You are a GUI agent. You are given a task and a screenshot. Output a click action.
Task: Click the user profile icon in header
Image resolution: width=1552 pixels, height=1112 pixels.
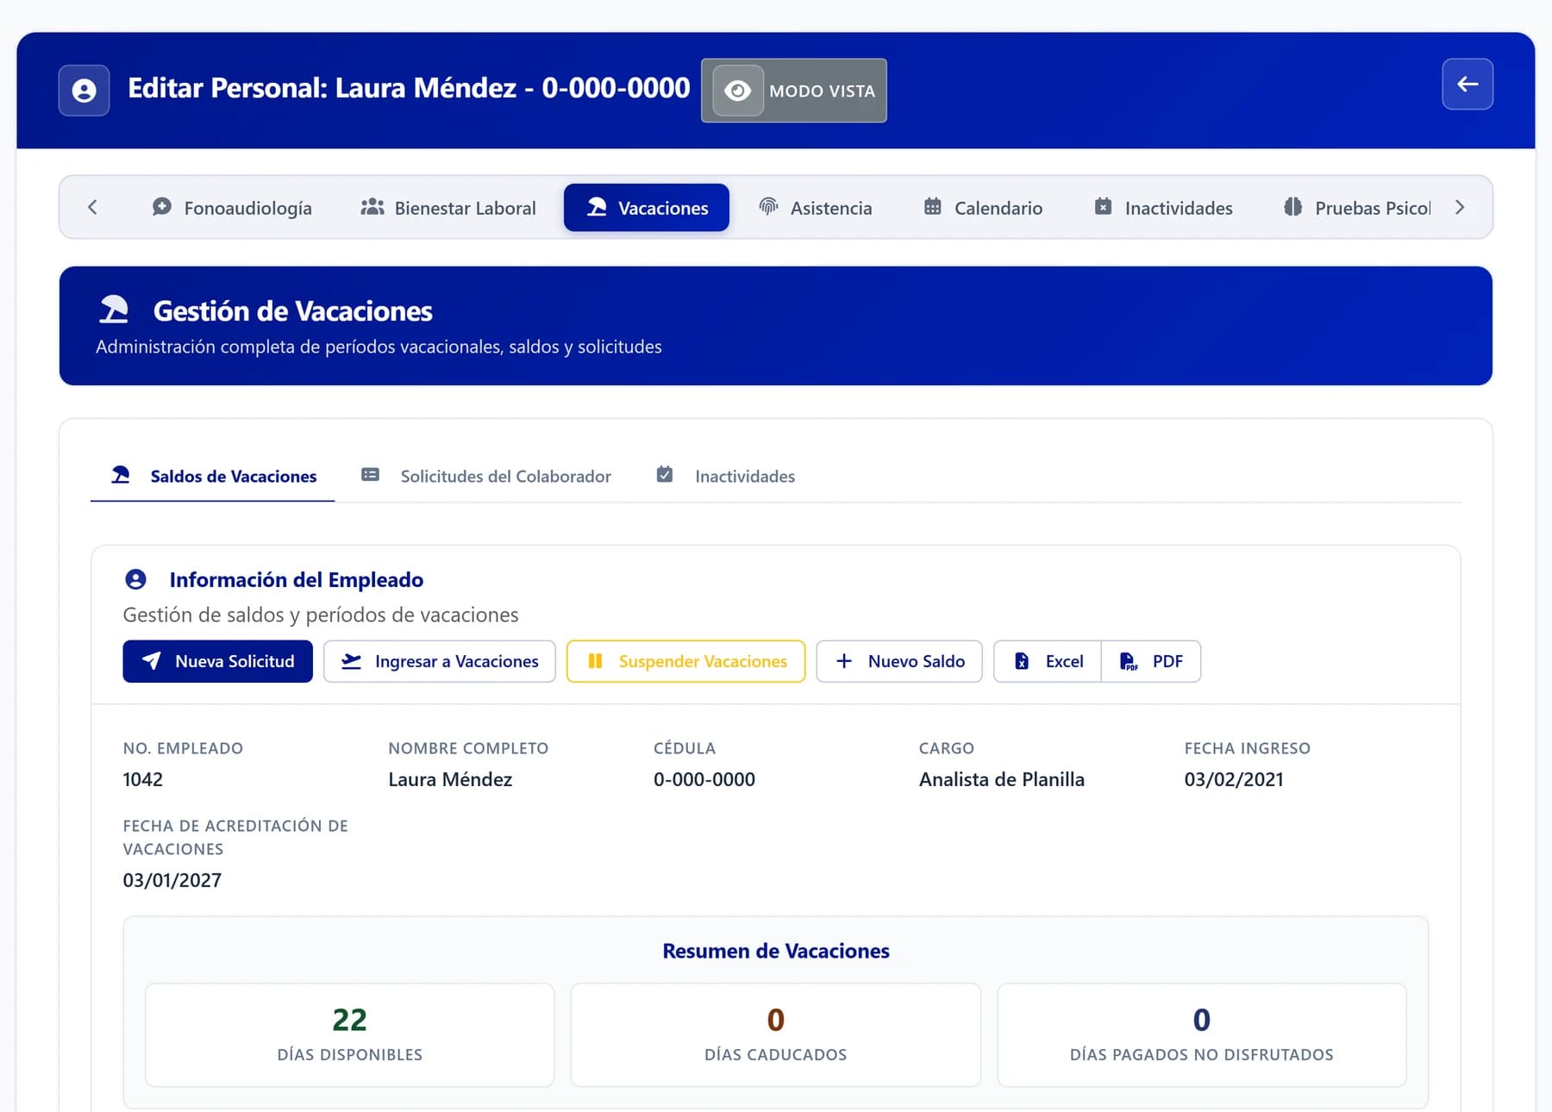coord(84,91)
